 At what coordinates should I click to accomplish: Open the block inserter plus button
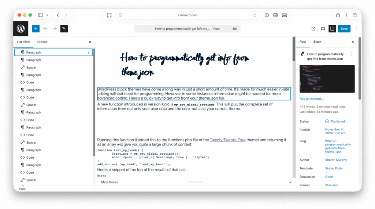36,29
